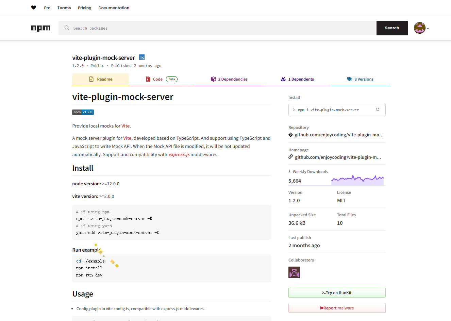Image resolution: width=451 pixels, height=321 pixels.
Task: Click Try on RunKit button
Action: (337, 293)
